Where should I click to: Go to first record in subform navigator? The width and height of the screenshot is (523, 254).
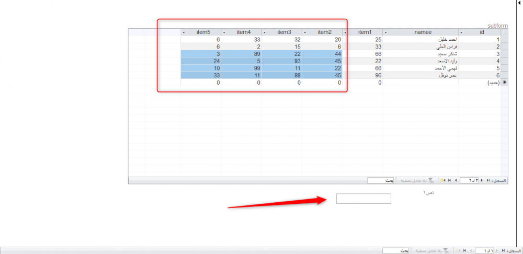(x=489, y=180)
